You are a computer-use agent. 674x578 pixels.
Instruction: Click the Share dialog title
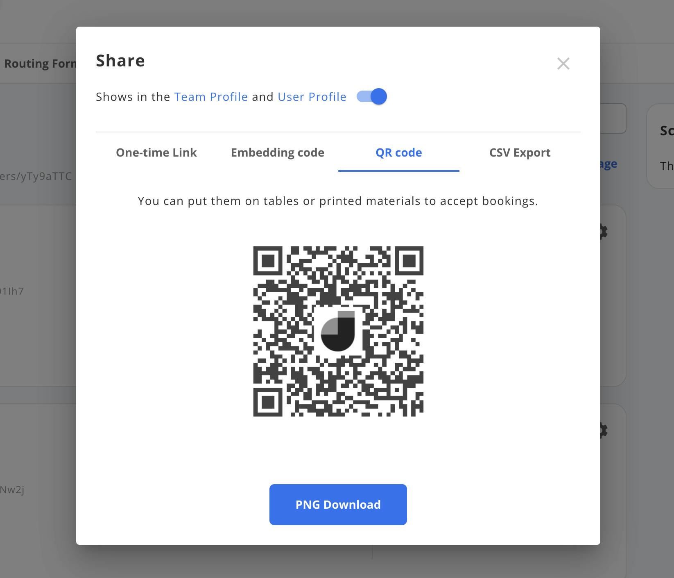click(120, 61)
